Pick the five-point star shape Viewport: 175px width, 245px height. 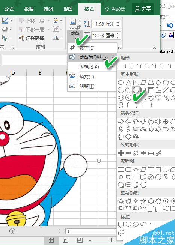(x=143, y=201)
